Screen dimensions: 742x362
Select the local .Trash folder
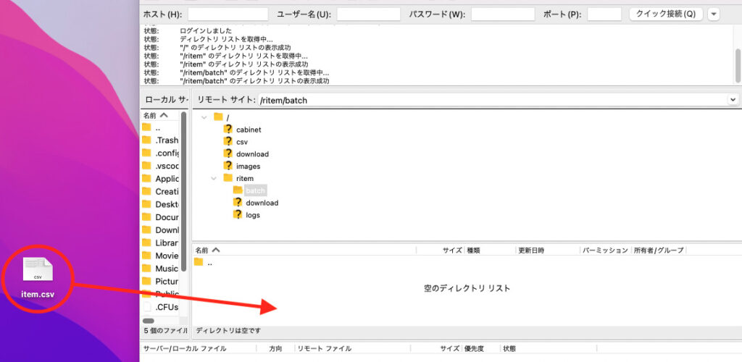point(160,140)
